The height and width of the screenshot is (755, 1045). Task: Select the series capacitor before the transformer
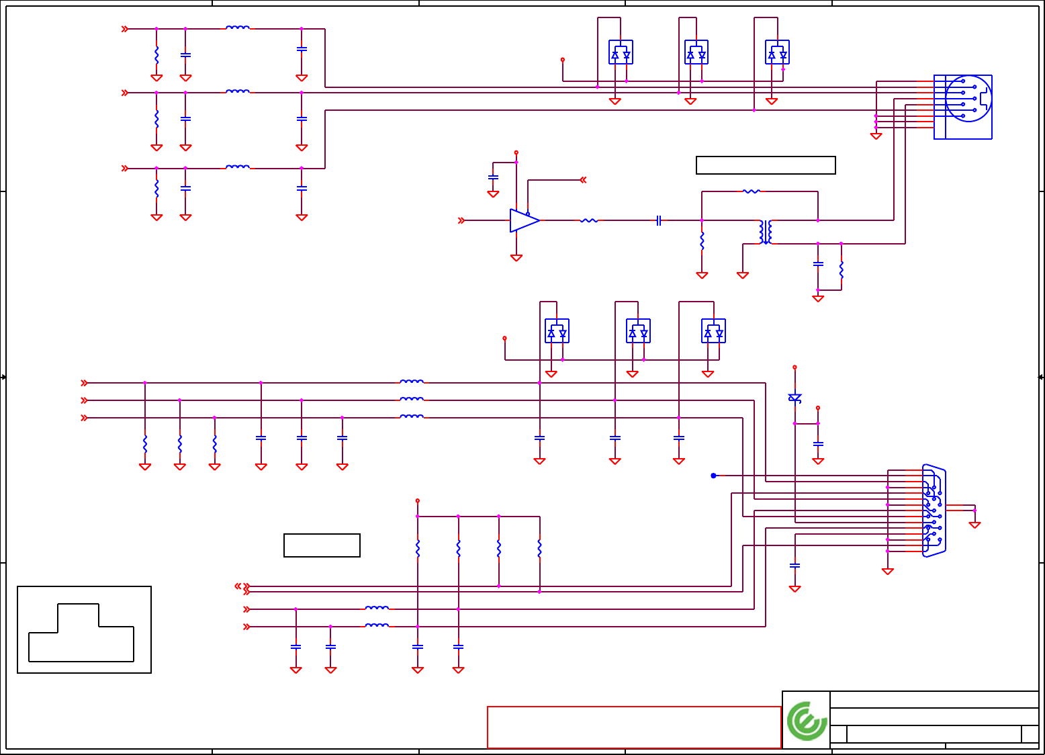(659, 220)
